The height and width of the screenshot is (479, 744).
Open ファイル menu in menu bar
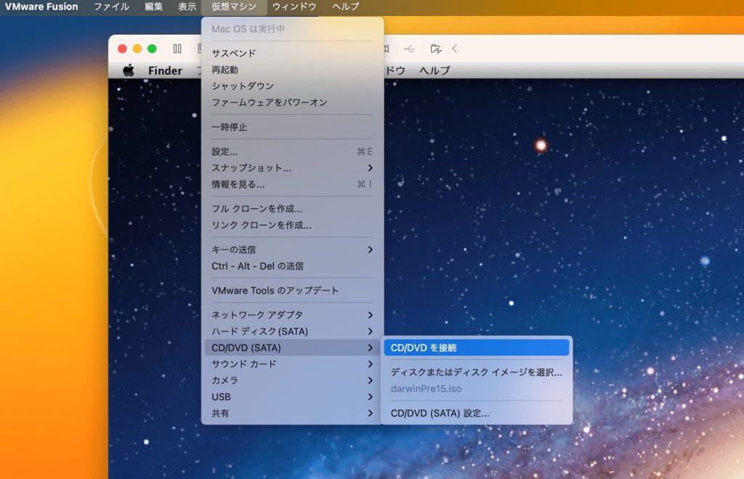[x=111, y=7]
